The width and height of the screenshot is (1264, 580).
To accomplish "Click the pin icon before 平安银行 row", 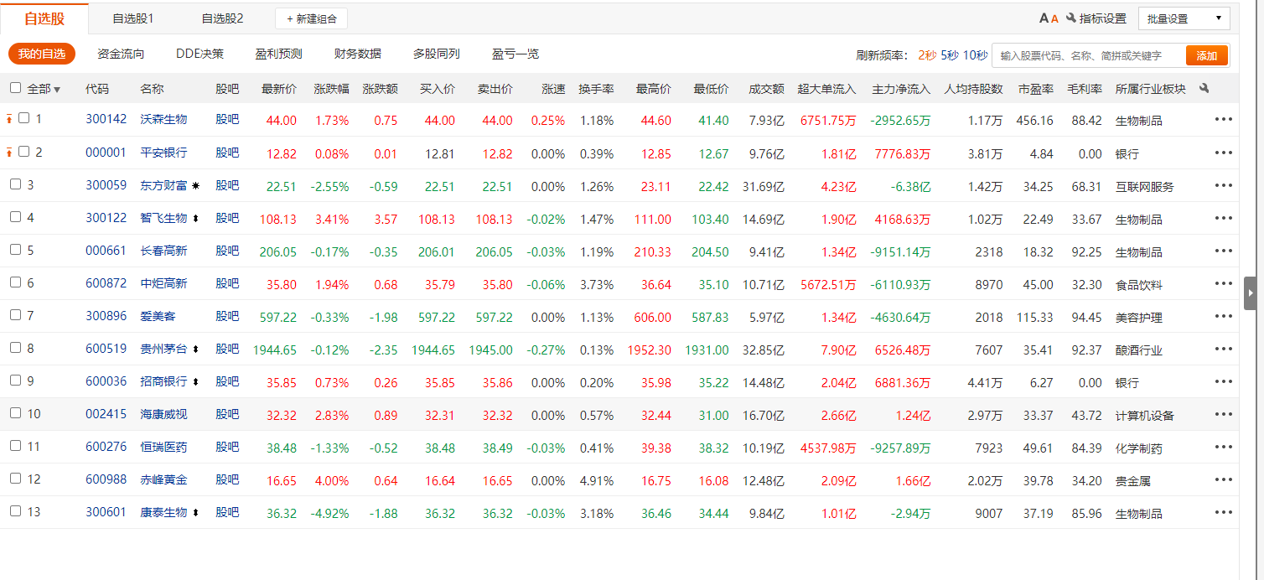I will tap(9, 153).
